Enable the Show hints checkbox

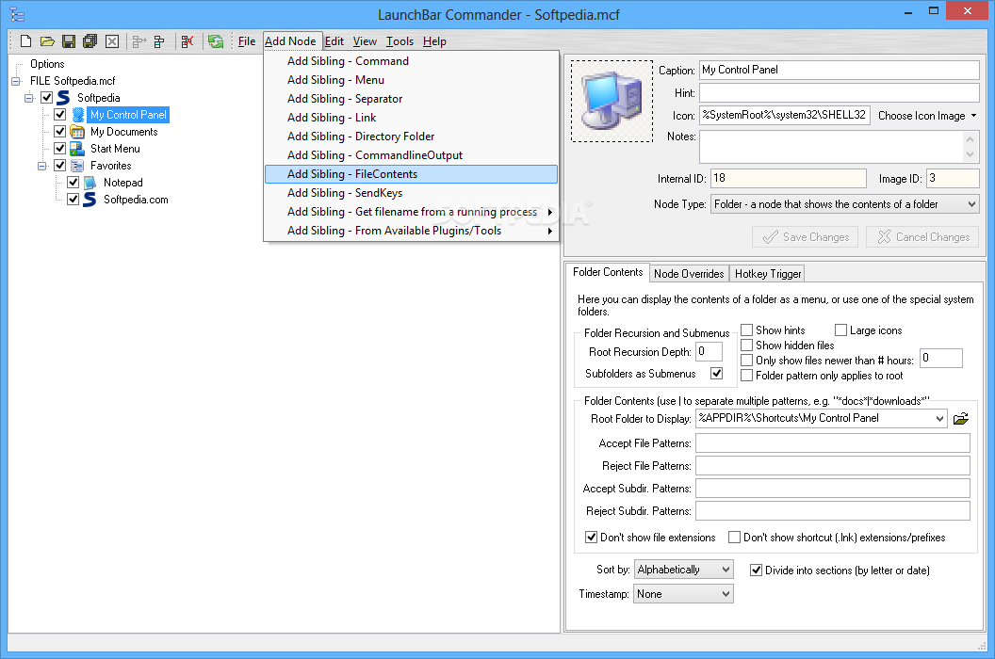(747, 329)
